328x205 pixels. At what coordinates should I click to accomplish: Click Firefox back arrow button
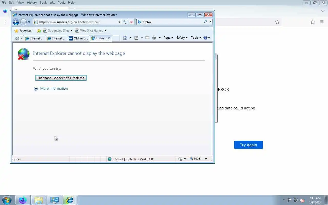tap(6, 22)
